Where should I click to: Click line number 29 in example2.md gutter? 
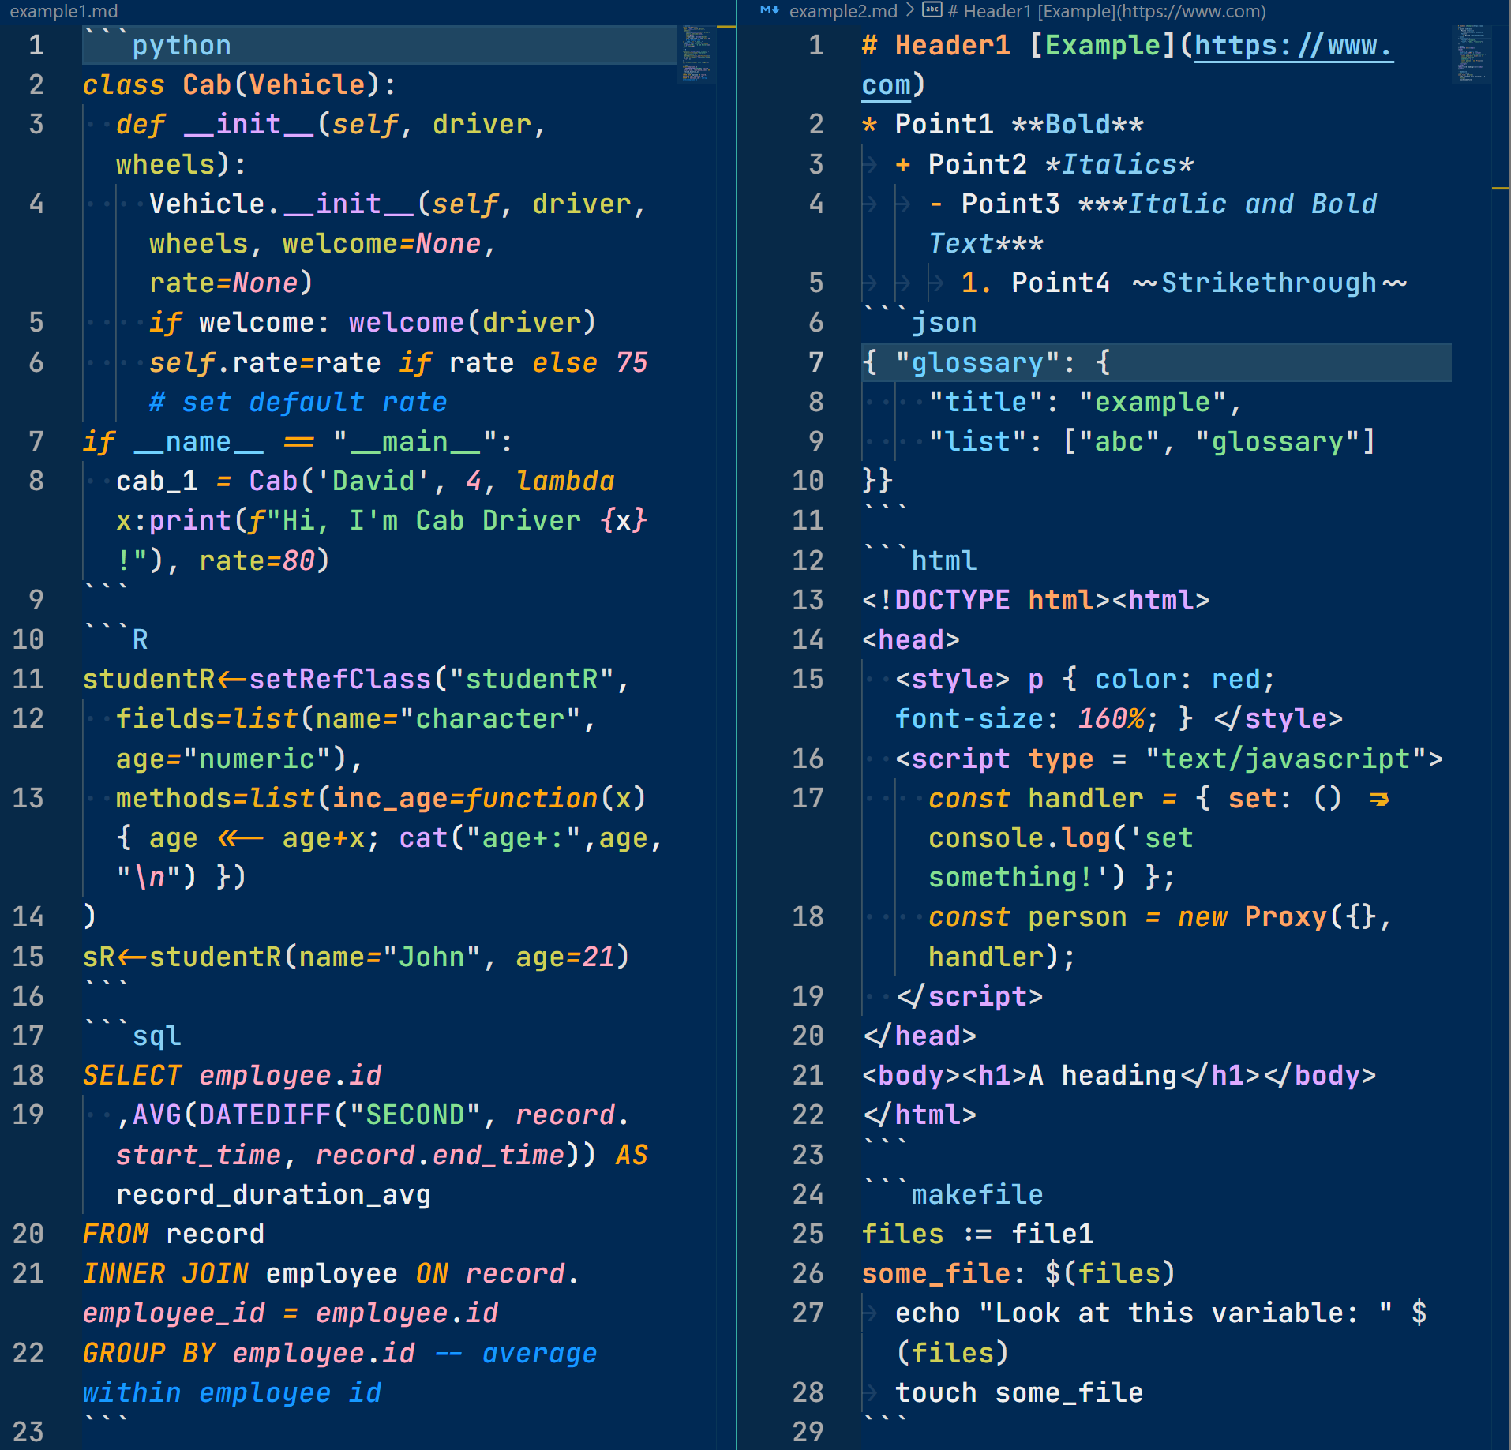(808, 1432)
